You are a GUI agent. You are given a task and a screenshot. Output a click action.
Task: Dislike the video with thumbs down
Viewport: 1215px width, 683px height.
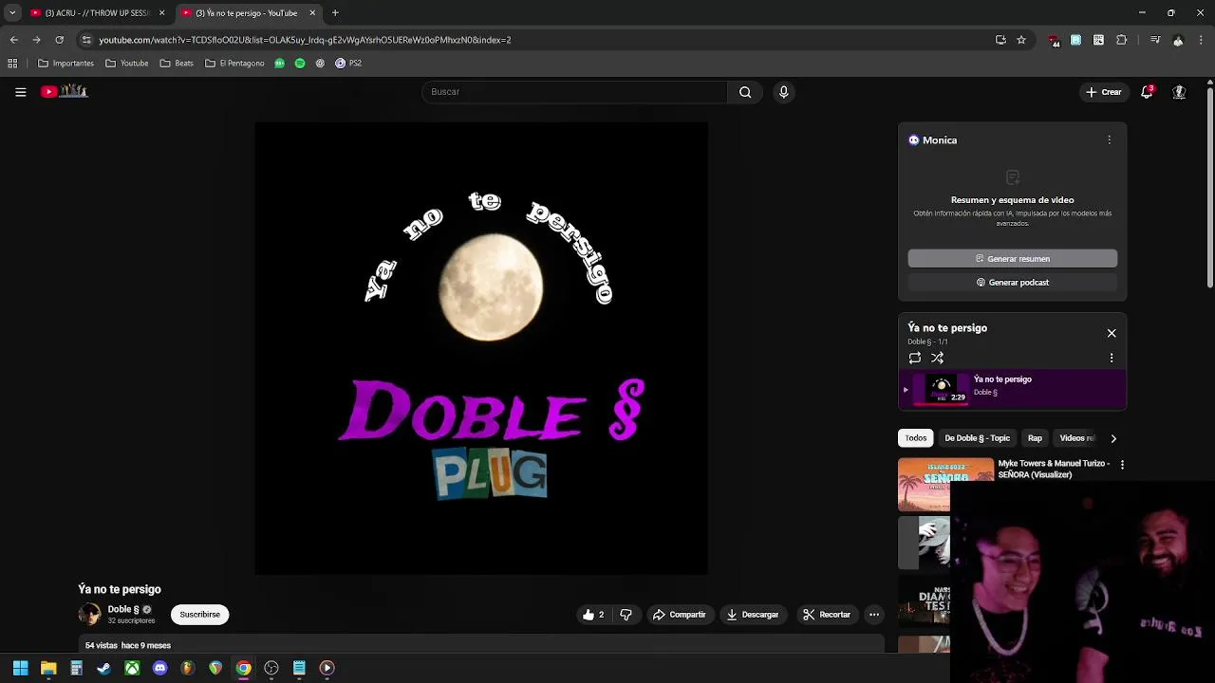(x=626, y=615)
